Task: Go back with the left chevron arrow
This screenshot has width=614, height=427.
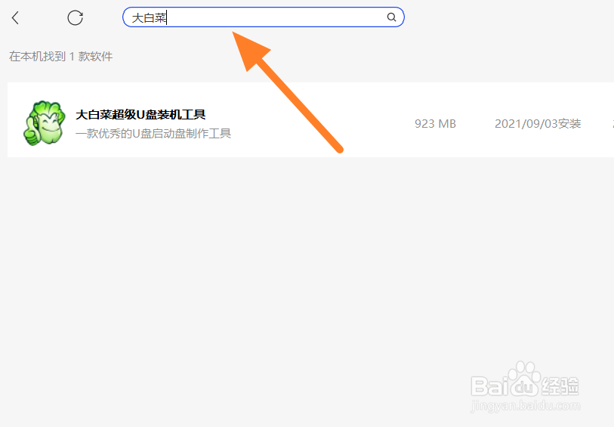Action: tap(15, 17)
